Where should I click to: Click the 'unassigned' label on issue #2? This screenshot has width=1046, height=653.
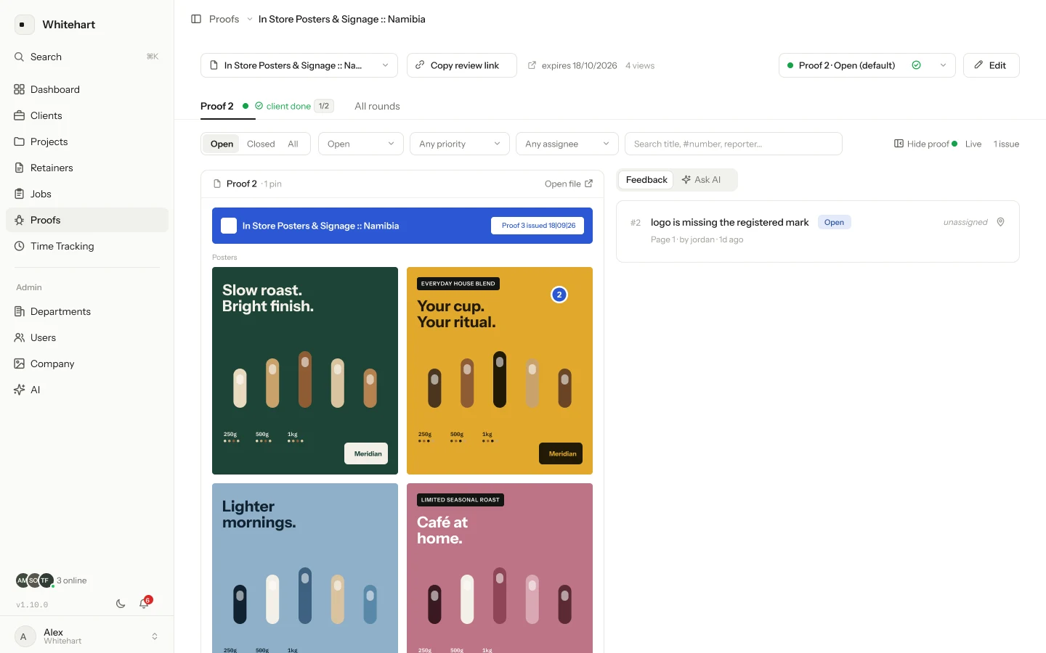[965, 222]
